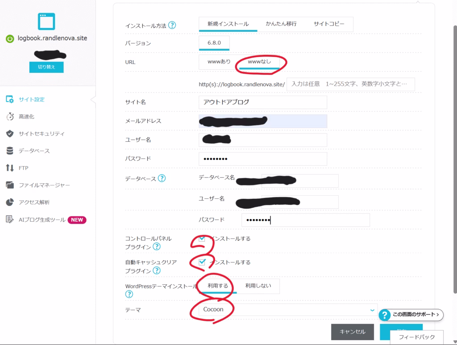The image size is (457, 345).
Task: Click the green power icon beside domain name
Action: [x=9, y=38]
